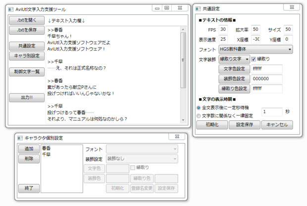Click the 初期化 button in 共通設定
Viewport: 307px width, 206px height.
[x=211, y=125]
